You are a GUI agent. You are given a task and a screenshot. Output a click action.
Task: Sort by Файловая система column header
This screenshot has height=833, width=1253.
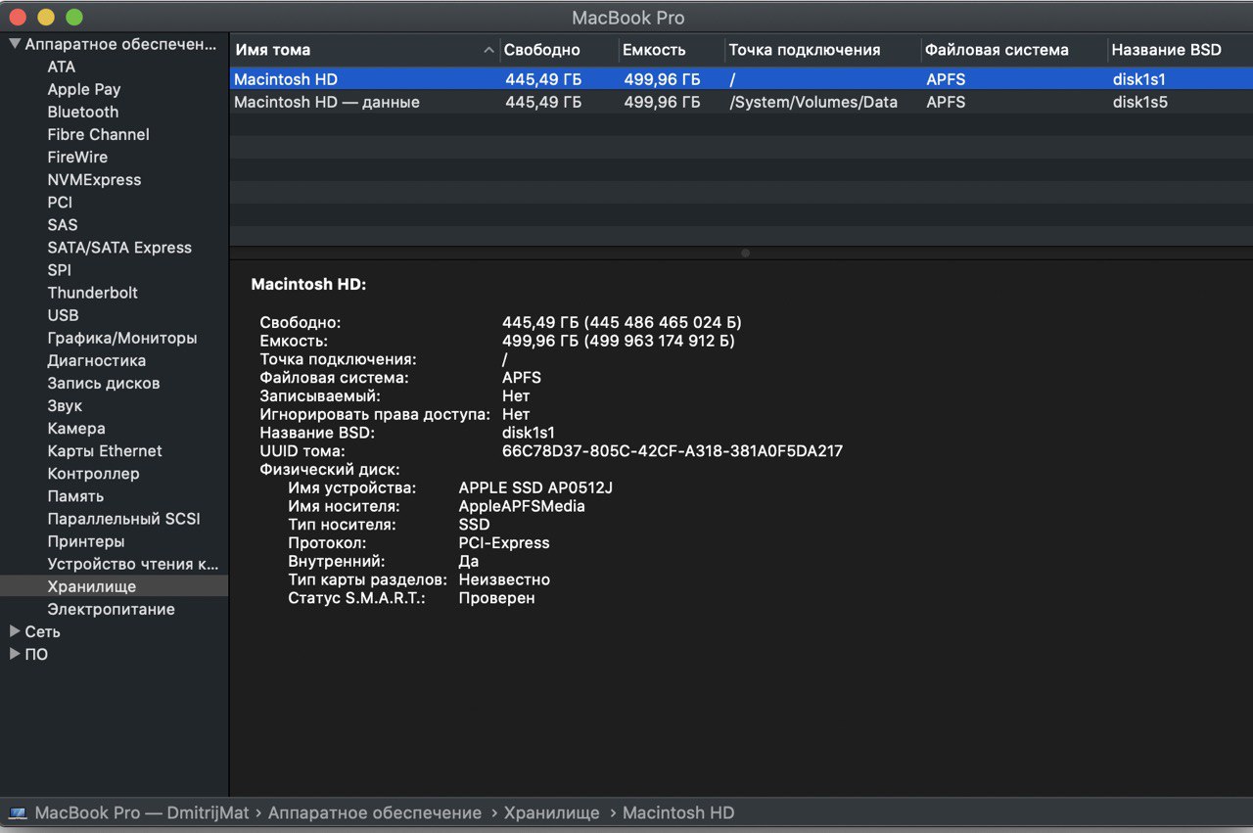click(x=1013, y=50)
